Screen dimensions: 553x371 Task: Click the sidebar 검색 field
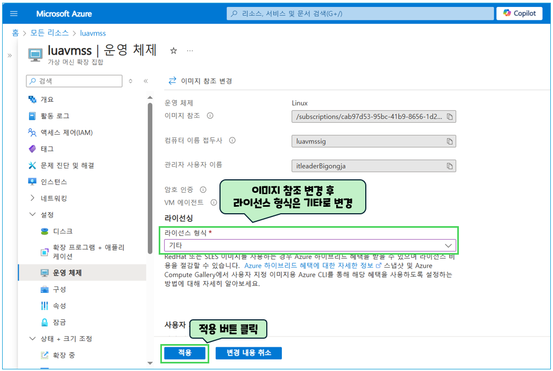tap(74, 81)
